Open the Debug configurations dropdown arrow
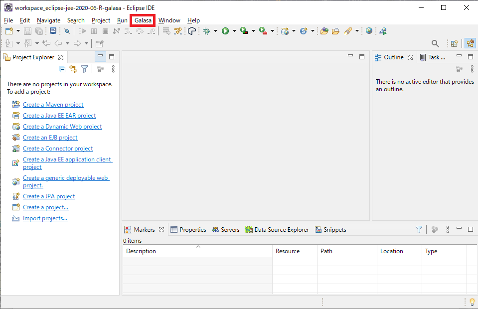 (x=215, y=31)
